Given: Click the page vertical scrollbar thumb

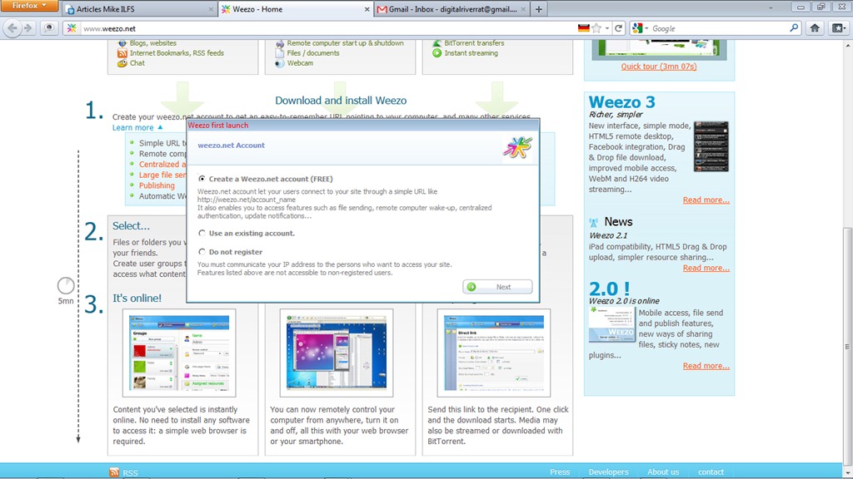Looking at the screenshot, I should (847, 346).
